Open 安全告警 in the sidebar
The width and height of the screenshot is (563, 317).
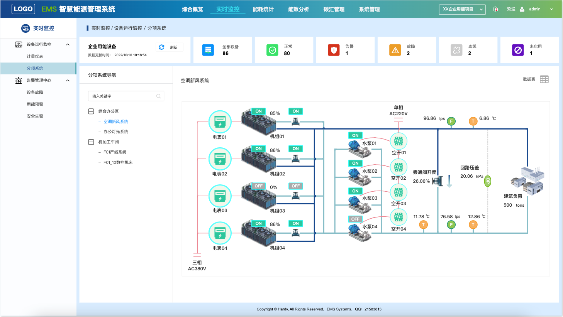coord(35,116)
